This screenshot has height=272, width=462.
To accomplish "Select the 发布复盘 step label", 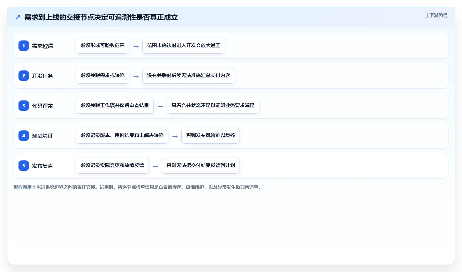I will pos(43,166).
